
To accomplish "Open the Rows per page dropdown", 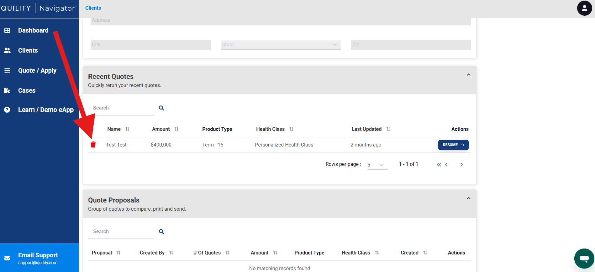I will pyautogui.click(x=377, y=165).
